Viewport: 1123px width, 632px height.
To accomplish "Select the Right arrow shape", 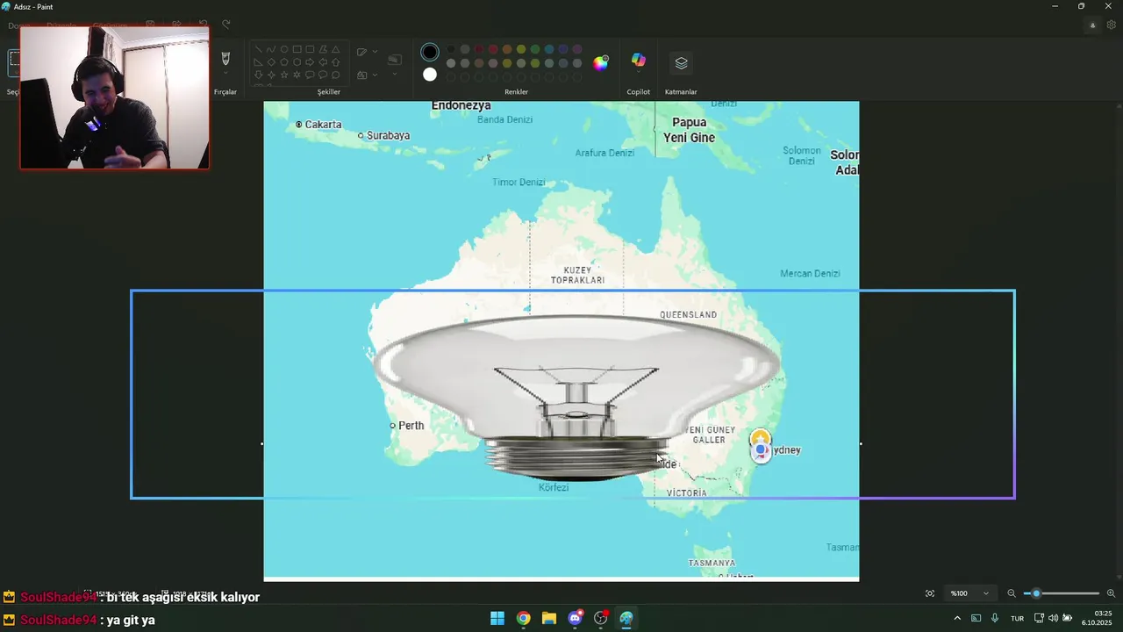I will [x=310, y=61].
